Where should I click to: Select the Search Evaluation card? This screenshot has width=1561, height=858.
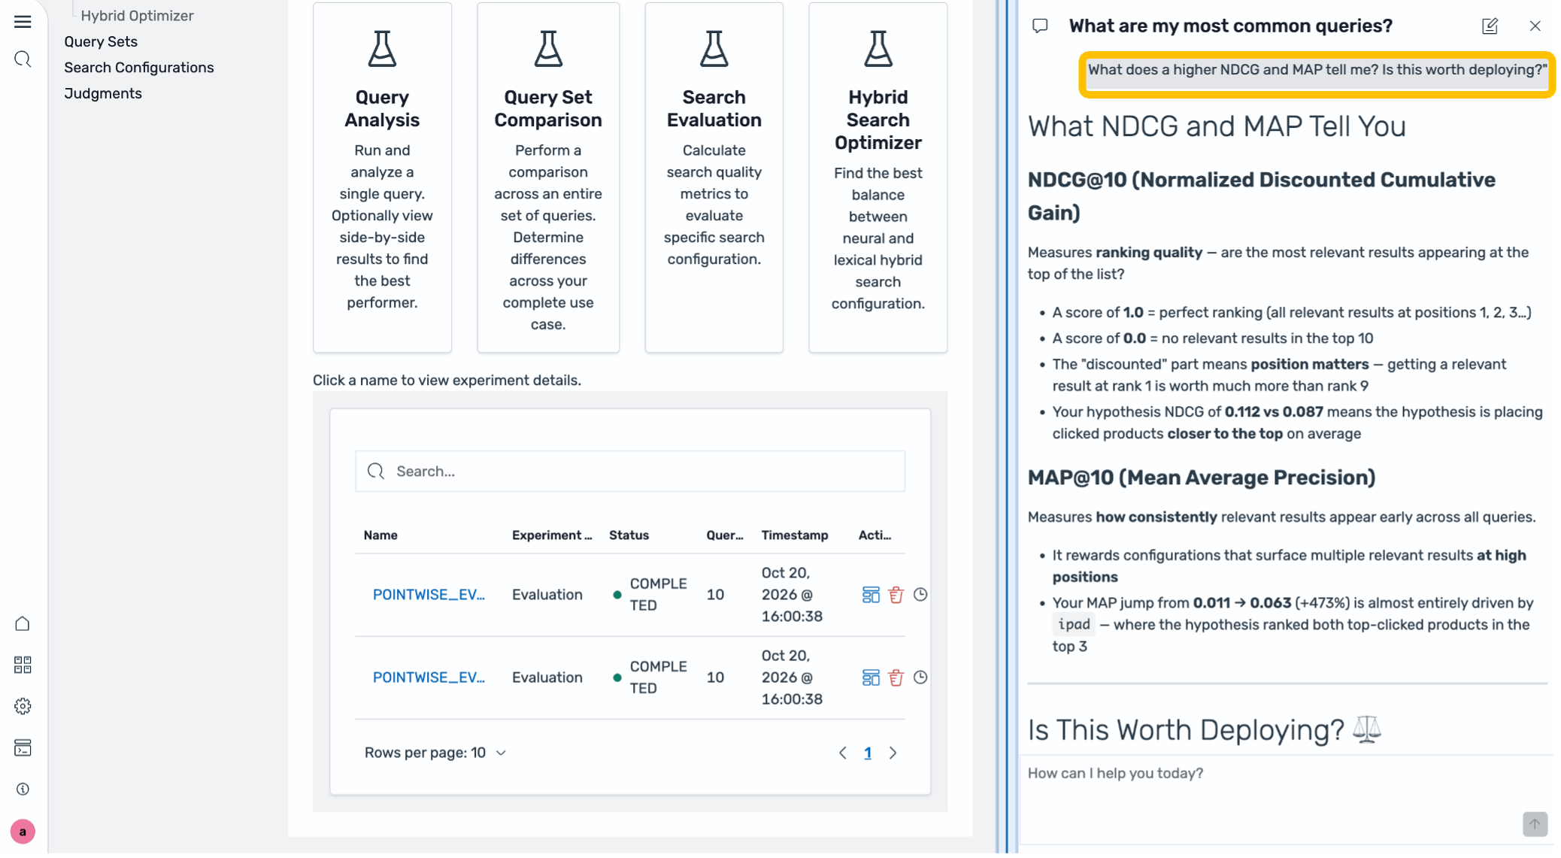pos(714,177)
